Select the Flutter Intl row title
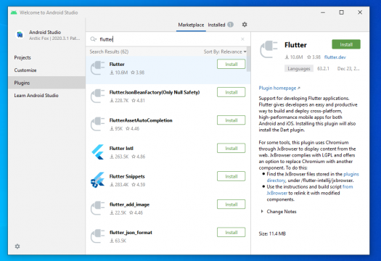Image resolution: width=381 pixels, height=261 pixels. [121, 149]
